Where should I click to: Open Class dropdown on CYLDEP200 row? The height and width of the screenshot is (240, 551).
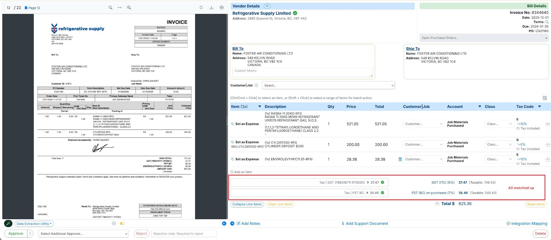[x=499, y=145]
